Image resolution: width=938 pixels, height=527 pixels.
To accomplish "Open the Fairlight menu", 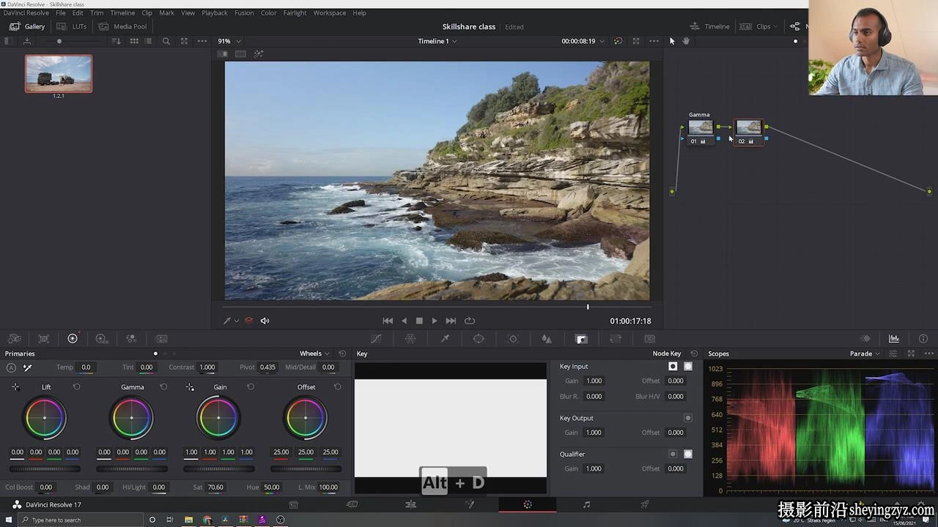I will 295,12.
